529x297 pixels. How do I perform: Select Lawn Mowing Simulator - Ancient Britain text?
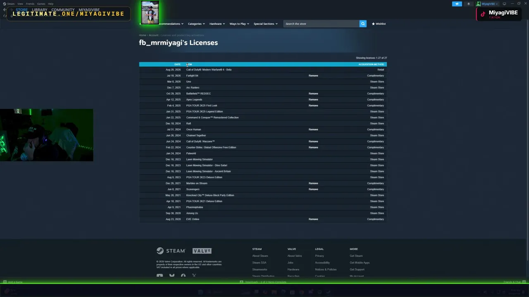(x=208, y=171)
